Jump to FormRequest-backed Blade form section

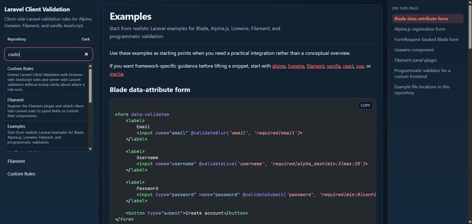(428, 40)
